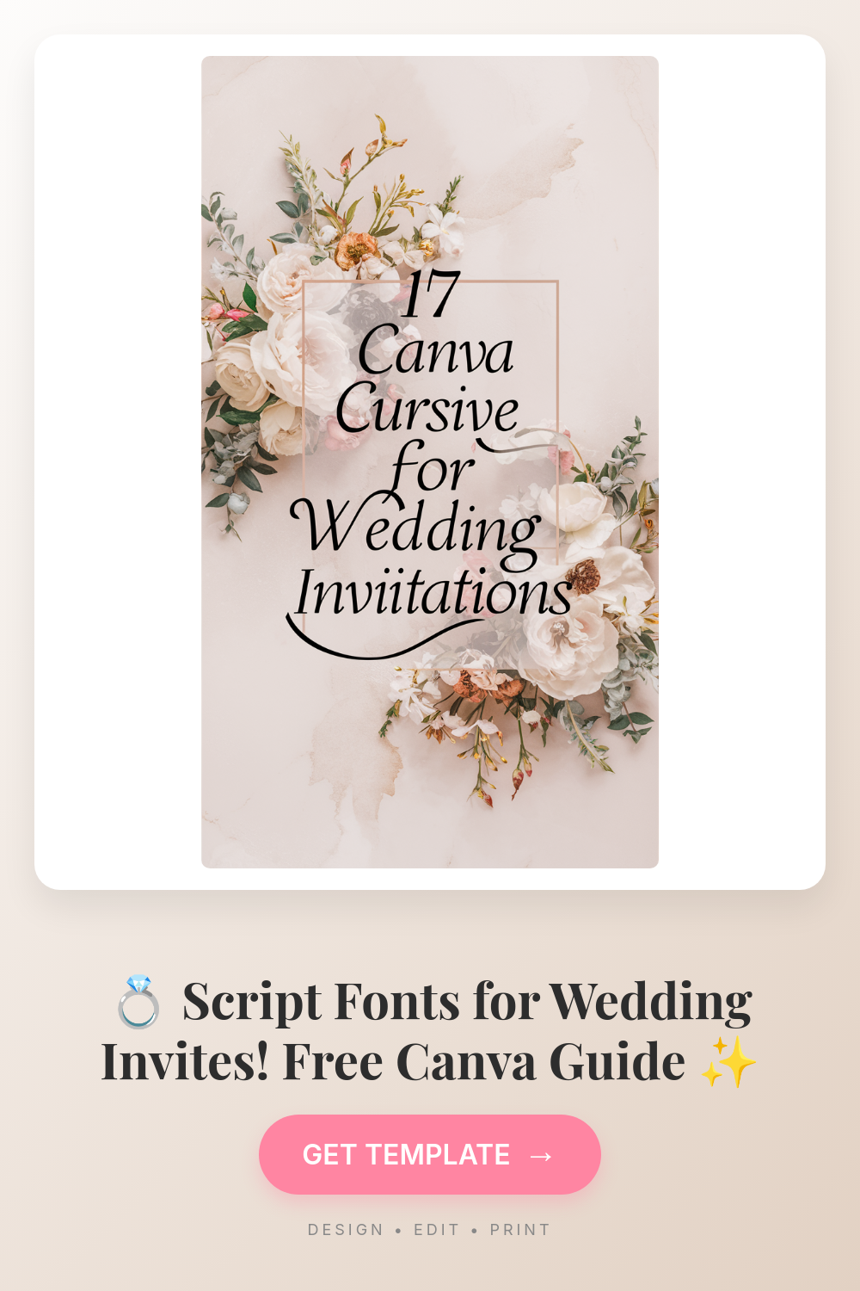Select the PRINT label below button
Viewport: 860px width, 1291px height.
519,1230
